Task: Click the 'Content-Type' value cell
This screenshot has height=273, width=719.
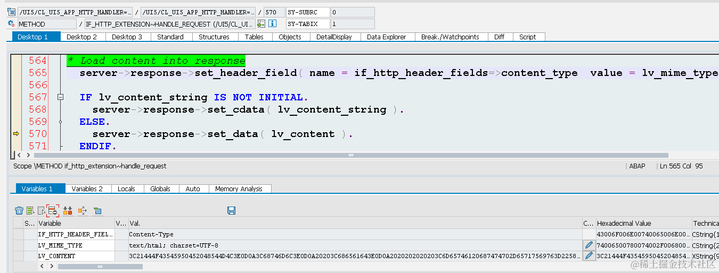Action: point(355,234)
